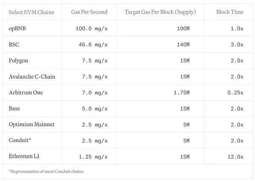The height and width of the screenshot is (181, 255).
Task: Click the 46.6 mg/s gas value
Action: (x=93, y=45)
